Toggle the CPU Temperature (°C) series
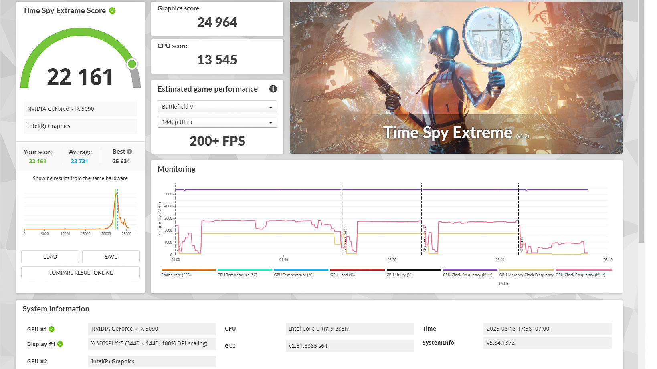Image resolution: width=657 pixels, height=369 pixels. 245,269
